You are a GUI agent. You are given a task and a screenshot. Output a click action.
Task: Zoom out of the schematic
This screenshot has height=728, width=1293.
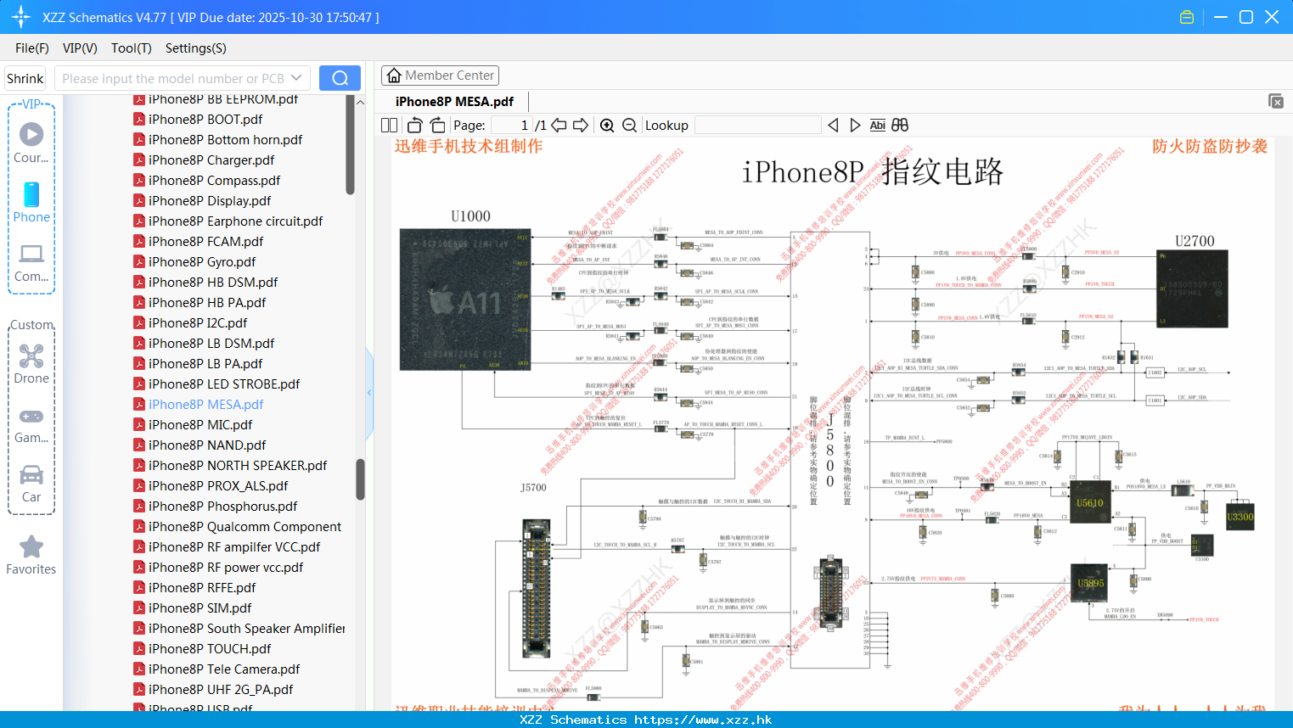629,125
